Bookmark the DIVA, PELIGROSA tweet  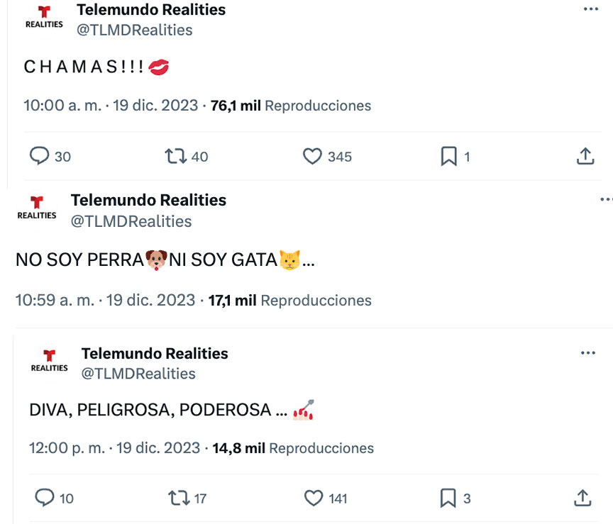(x=448, y=498)
